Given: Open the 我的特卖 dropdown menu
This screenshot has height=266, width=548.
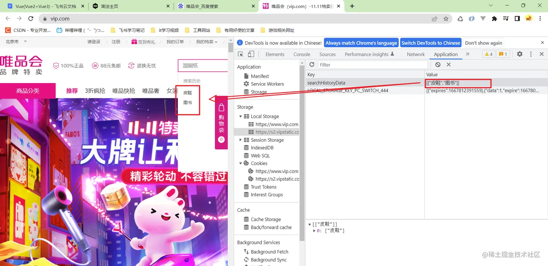Looking at the screenshot, I should pyautogui.click(x=207, y=42).
